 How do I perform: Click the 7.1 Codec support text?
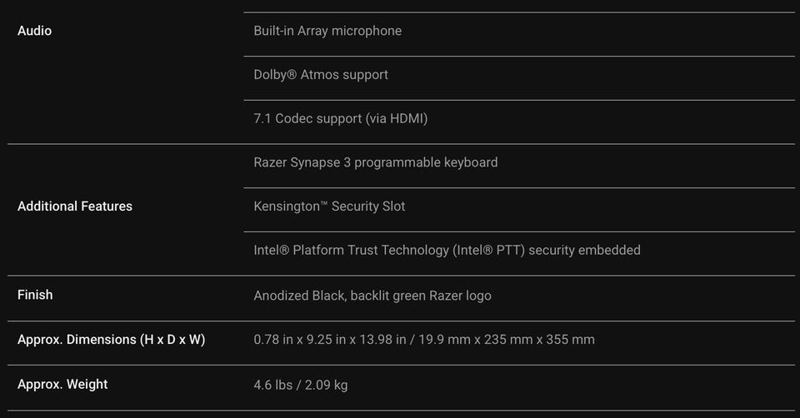307,118
